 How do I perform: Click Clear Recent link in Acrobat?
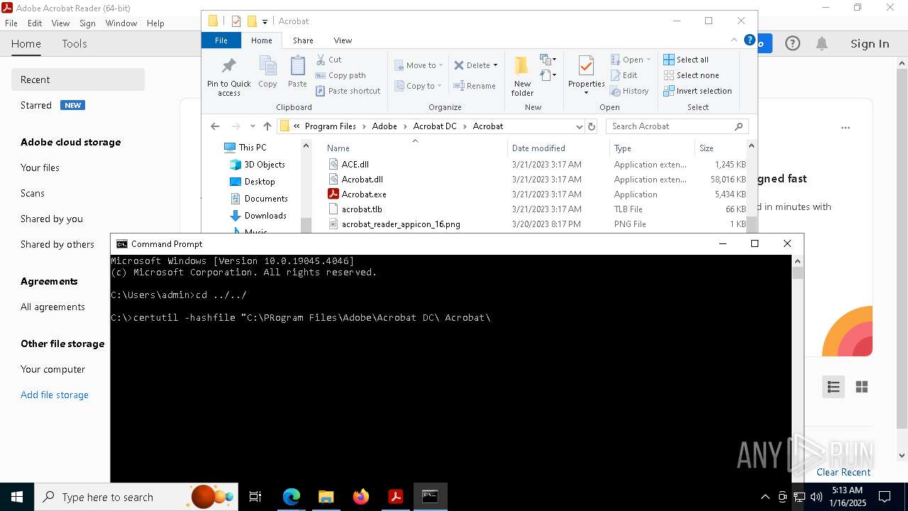pyautogui.click(x=843, y=472)
